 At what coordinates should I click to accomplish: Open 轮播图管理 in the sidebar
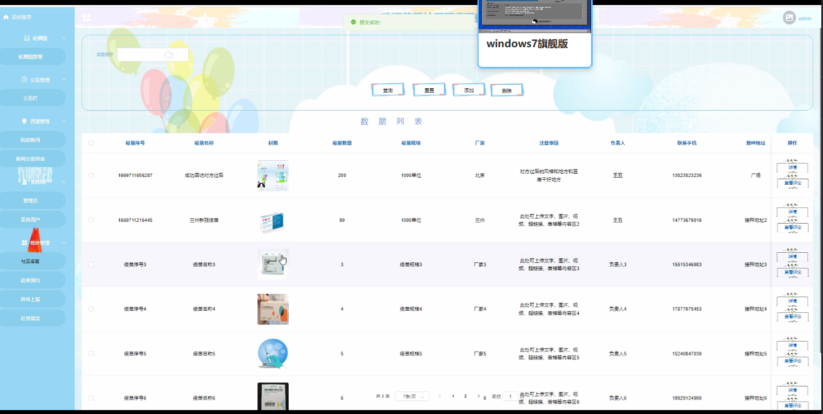pyautogui.click(x=33, y=57)
